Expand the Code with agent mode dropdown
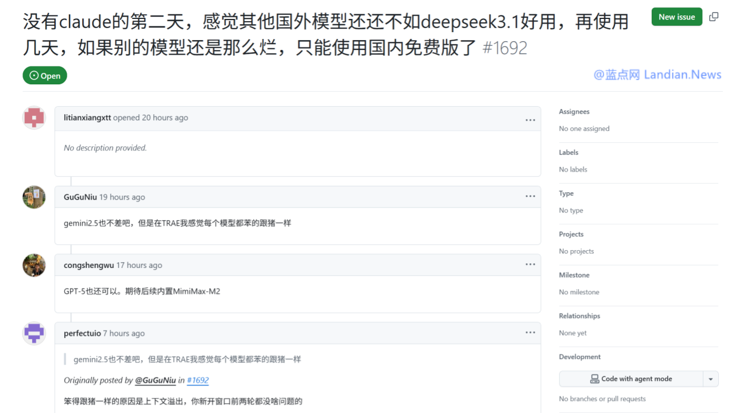 (711, 379)
